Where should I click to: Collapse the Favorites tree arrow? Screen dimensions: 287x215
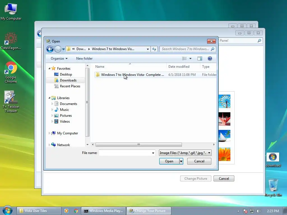49,68
